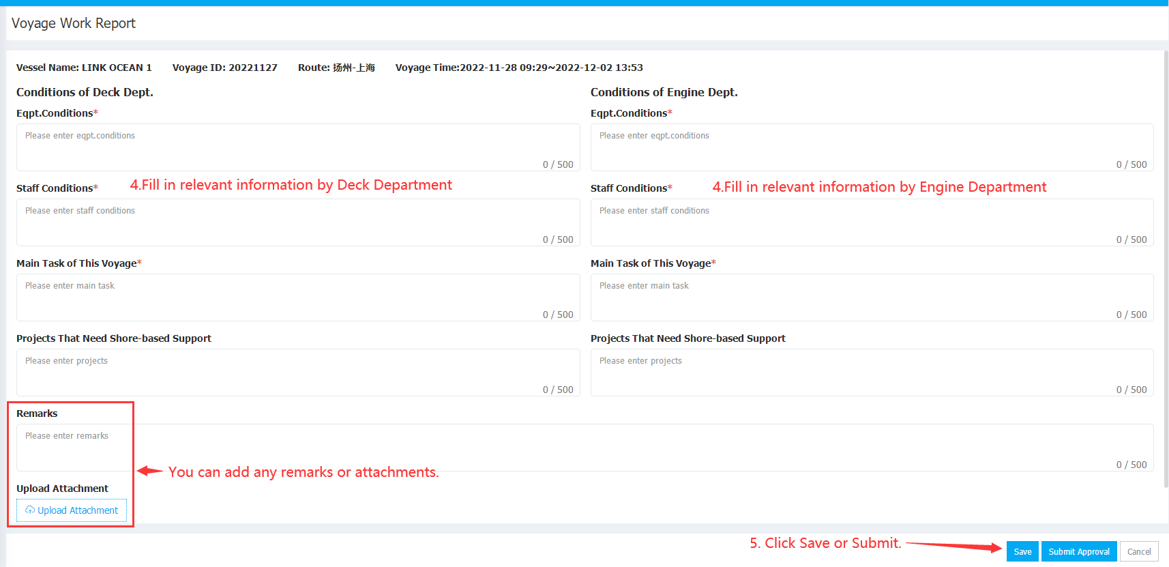Click the Remarks 0 / 500 character counter
1169x567 pixels.
[1131, 465]
